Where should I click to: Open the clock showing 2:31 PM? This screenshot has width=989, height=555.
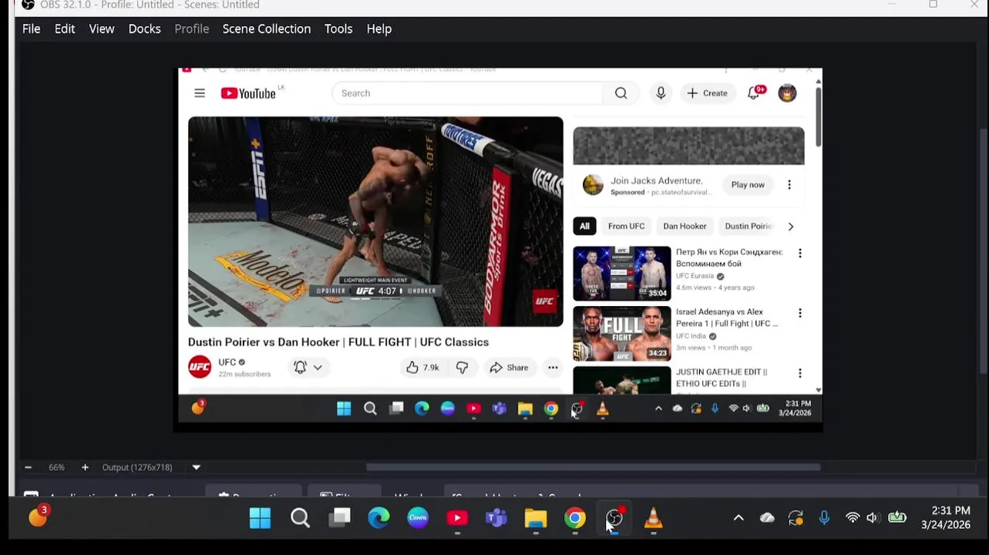coord(946,518)
